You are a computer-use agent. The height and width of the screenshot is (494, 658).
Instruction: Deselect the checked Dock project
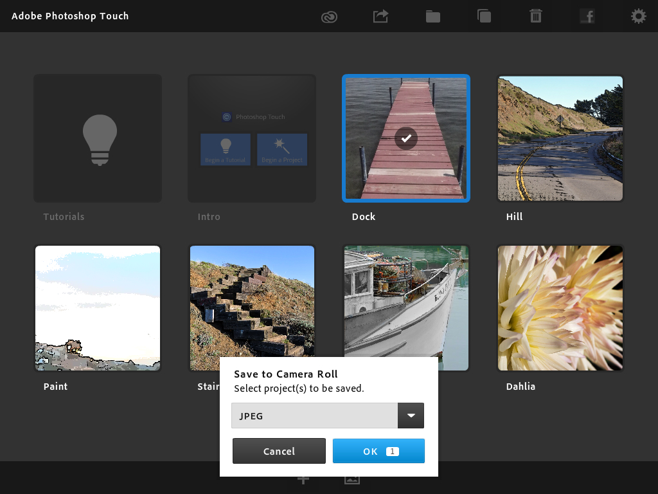tap(406, 138)
